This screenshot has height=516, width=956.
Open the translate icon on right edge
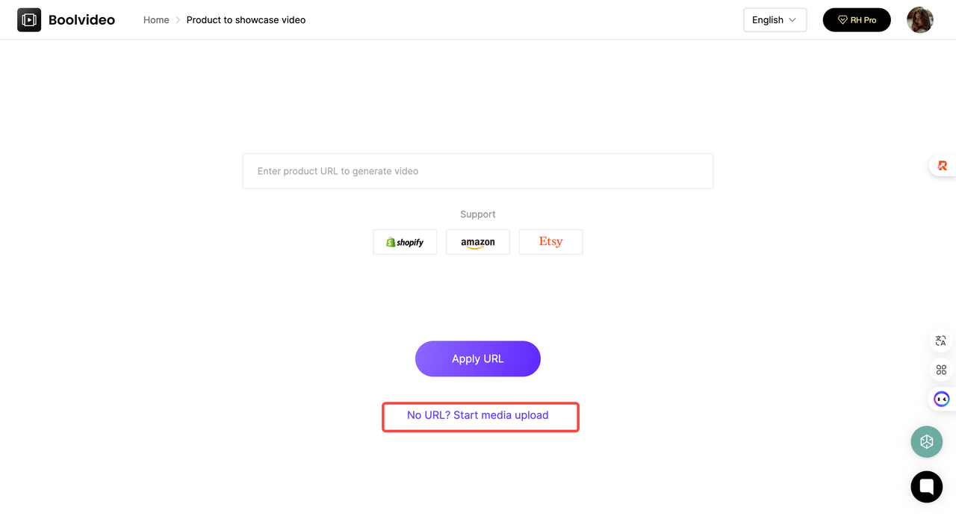tap(941, 341)
